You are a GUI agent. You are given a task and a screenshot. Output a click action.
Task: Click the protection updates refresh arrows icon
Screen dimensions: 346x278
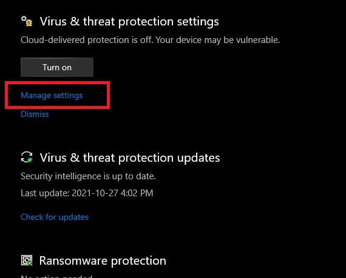(27, 157)
